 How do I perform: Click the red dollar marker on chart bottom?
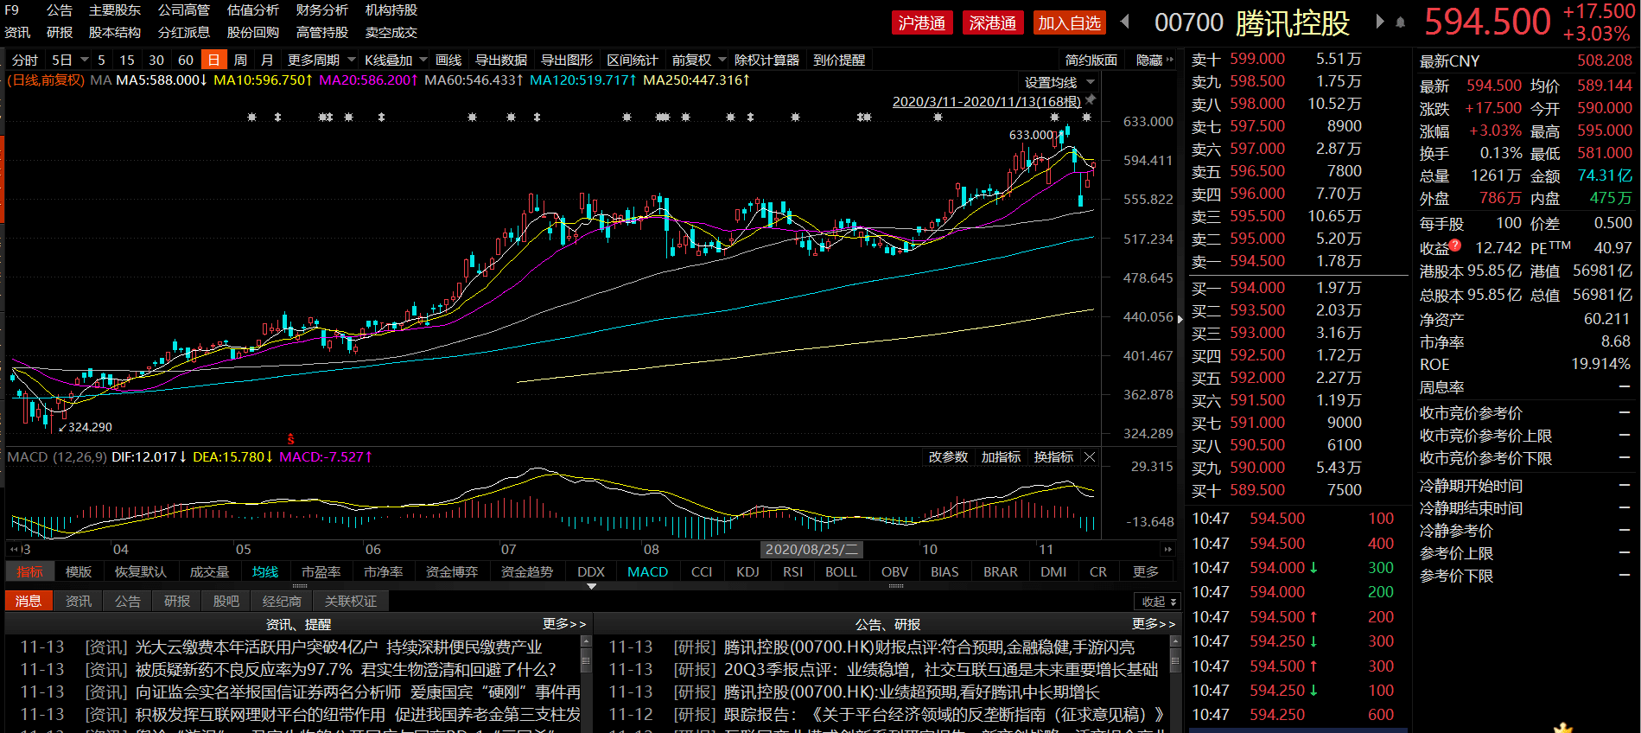291,439
